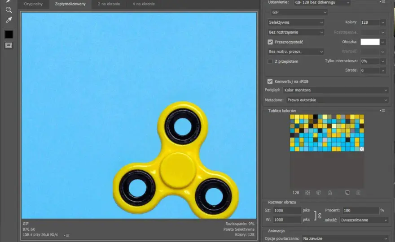Switch to the 2 na ekranie tab

pyautogui.click(x=109, y=4)
